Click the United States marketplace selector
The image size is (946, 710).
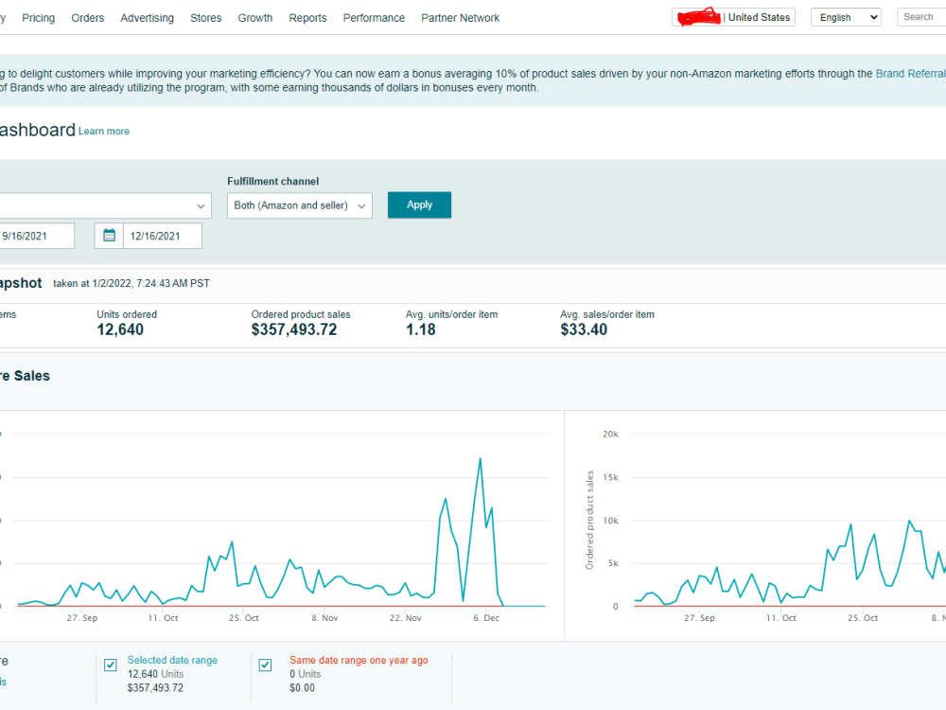[733, 17]
